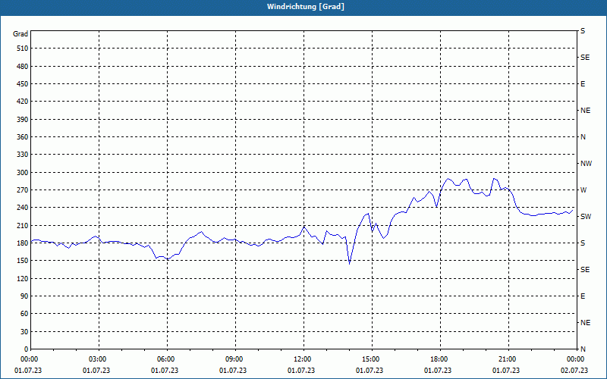Click the 15:00 time label
The height and width of the screenshot is (379, 607).
(372, 359)
